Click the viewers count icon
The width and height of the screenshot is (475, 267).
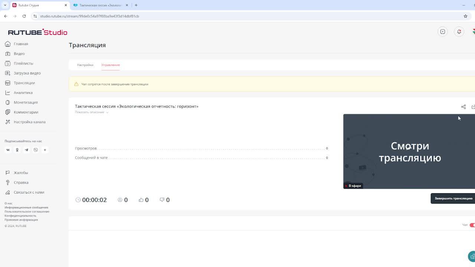[120, 200]
